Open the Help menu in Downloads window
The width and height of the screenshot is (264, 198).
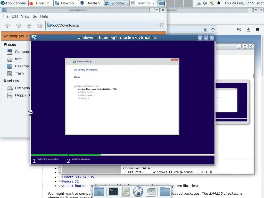click(44, 16)
